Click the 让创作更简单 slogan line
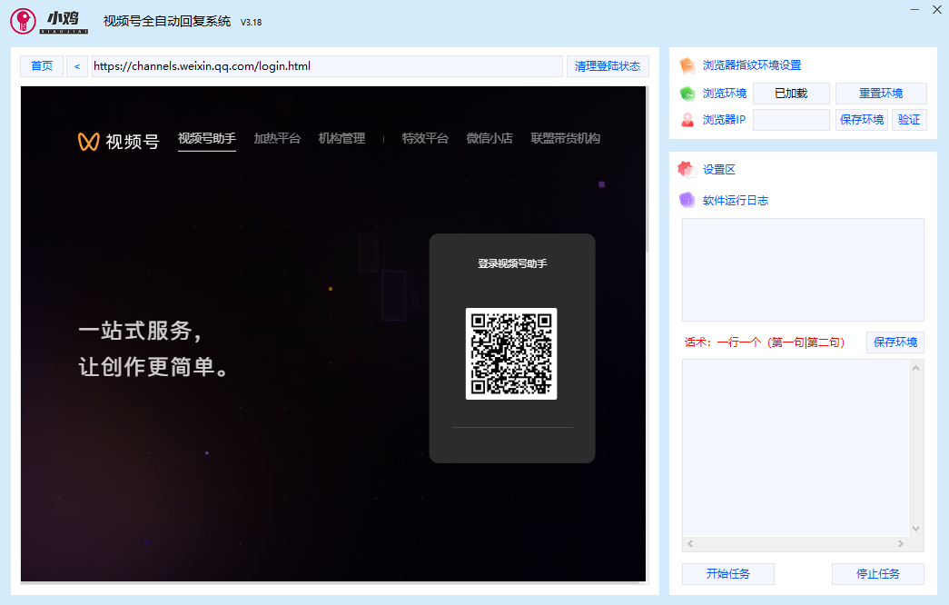Screen dimensions: 949x605 click(153, 366)
